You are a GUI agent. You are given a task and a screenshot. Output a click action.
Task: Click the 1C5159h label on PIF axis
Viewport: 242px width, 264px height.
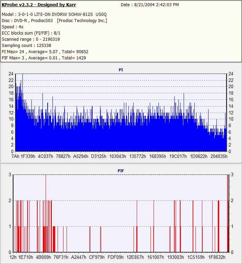tap(196, 257)
